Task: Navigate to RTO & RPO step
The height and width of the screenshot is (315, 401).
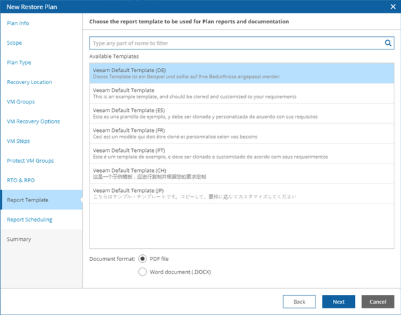Action: [20, 180]
